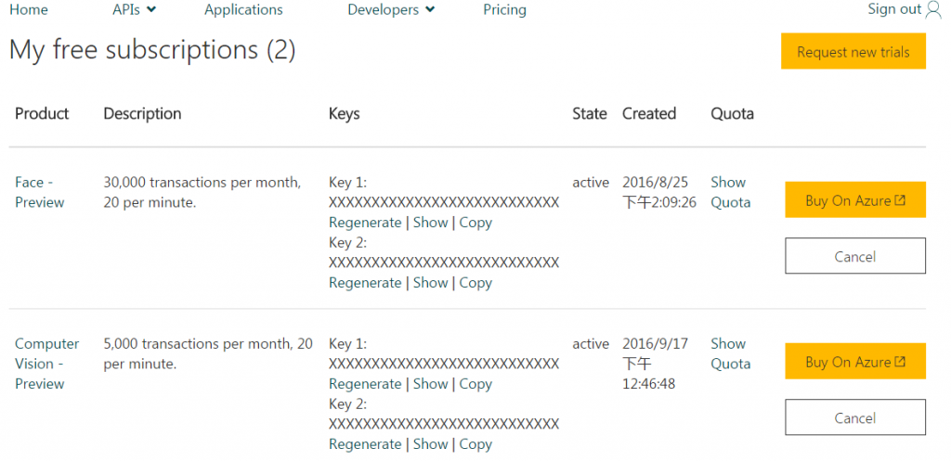Viewport: 951px width, 461px height.
Task: Select the active state of Face - Preview
Action: coord(591,183)
